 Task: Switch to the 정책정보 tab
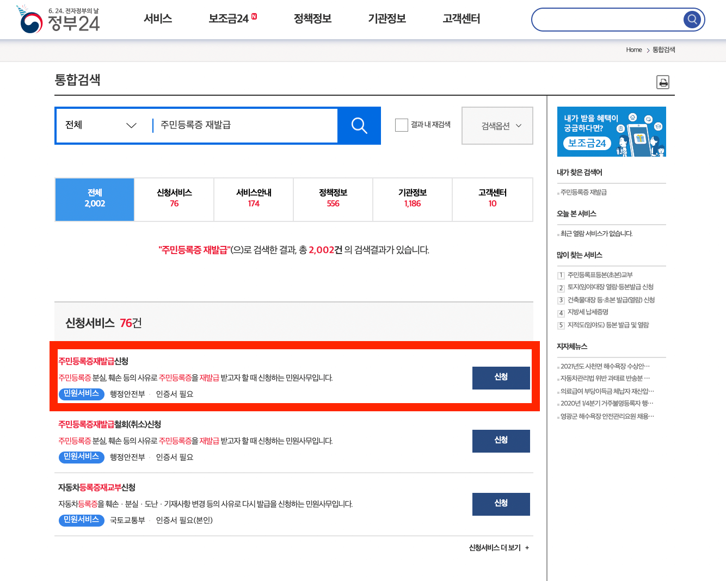pyautogui.click(x=333, y=199)
